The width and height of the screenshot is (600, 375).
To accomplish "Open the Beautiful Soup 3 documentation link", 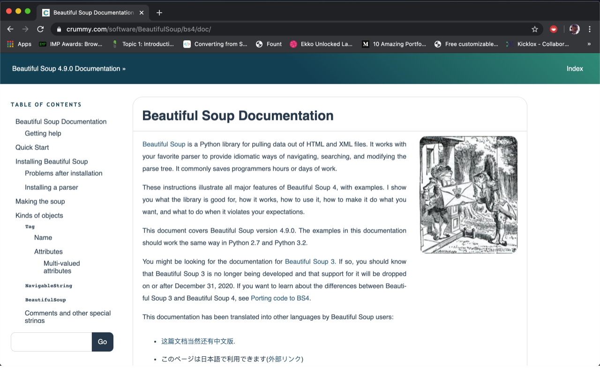I will click(x=310, y=261).
